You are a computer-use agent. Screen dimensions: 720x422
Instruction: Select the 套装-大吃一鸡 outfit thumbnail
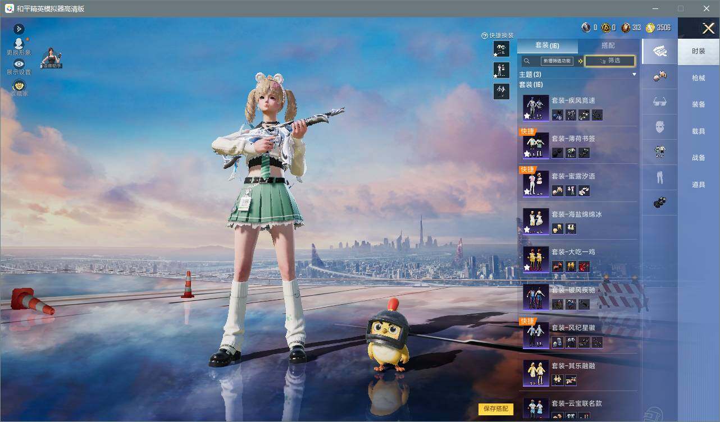point(536,259)
